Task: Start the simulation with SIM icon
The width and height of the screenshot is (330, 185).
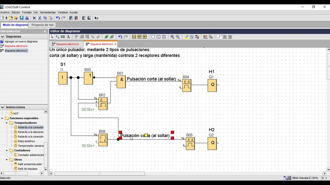Action: tap(205, 37)
